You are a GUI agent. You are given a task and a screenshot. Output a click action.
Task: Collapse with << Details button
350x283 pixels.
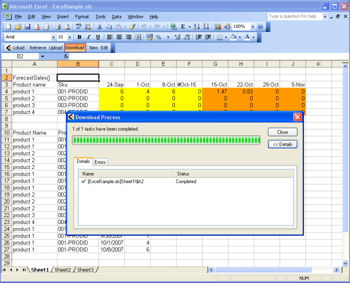pyautogui.click(x=282, y=144)
